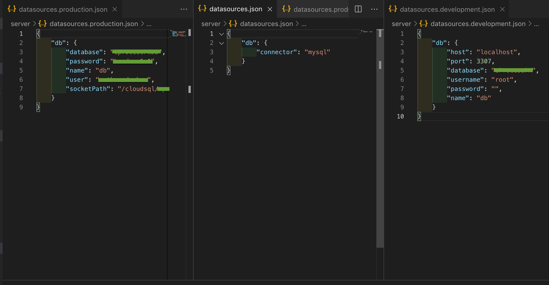
Task: Click JSON icon in development breadcrumb
Action: click(424, 24)
